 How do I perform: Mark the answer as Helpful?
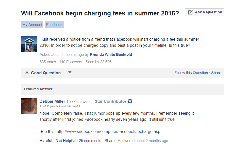click(x=46, y=141)
